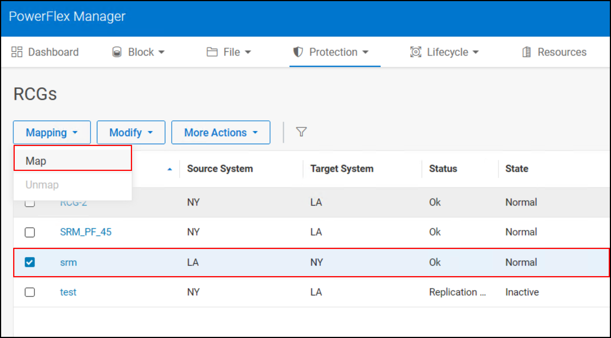
Task: Click the Block storage cylinder icon
Action: [x=117, y=52]
